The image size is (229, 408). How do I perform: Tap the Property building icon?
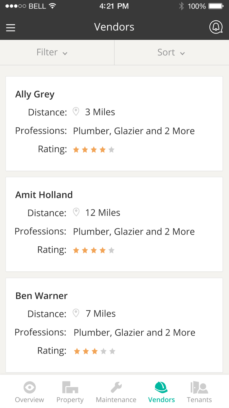coord(70,388)
